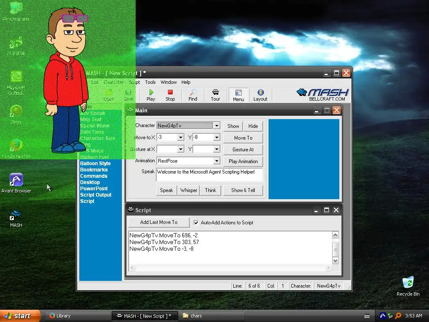Screen dimensions: 429x322
Task: Click the Move To button
Action: click(243, 138)
